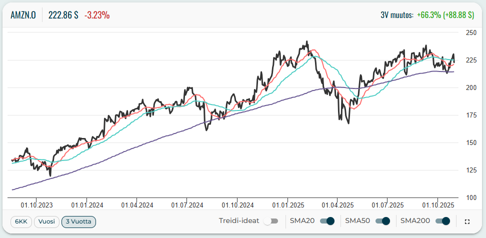The image size is (486, 238).
Task: Click the 01.07.2024 x-axis date label
Action: pos(186,205)
